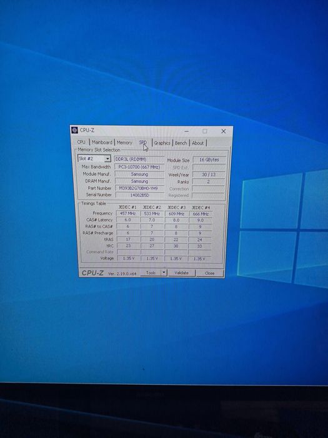Screen dimensions: 328x438
Task: Click the Module Size 16 GBytes field
Action: (209, 160)
